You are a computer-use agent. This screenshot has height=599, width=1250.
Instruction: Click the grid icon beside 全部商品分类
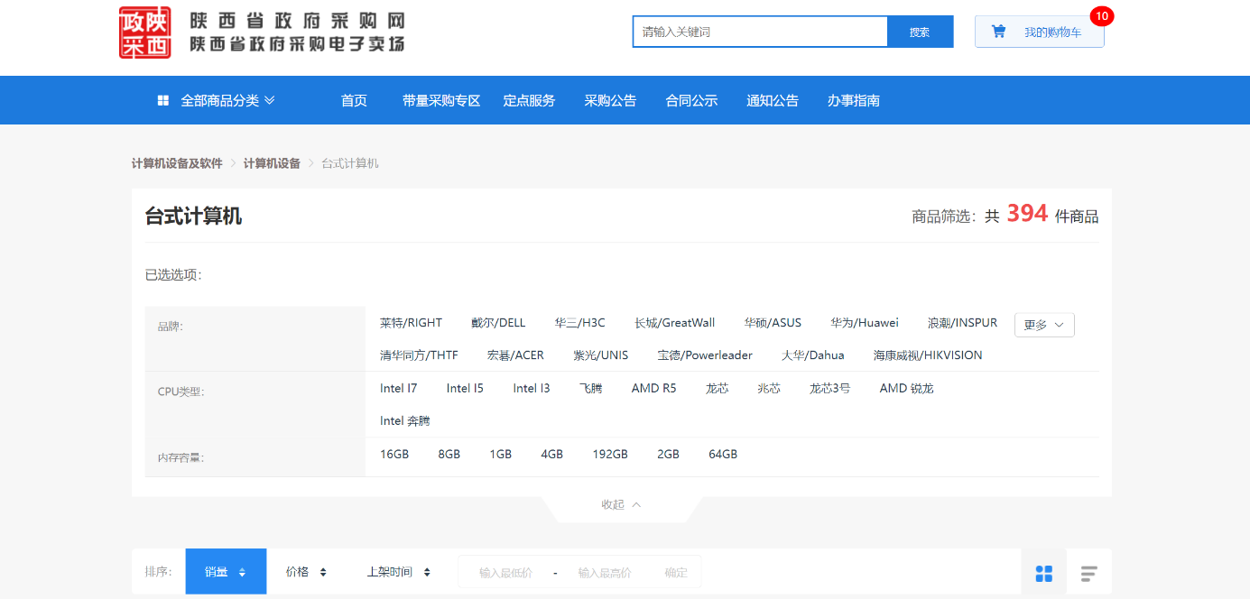[163, 101]
